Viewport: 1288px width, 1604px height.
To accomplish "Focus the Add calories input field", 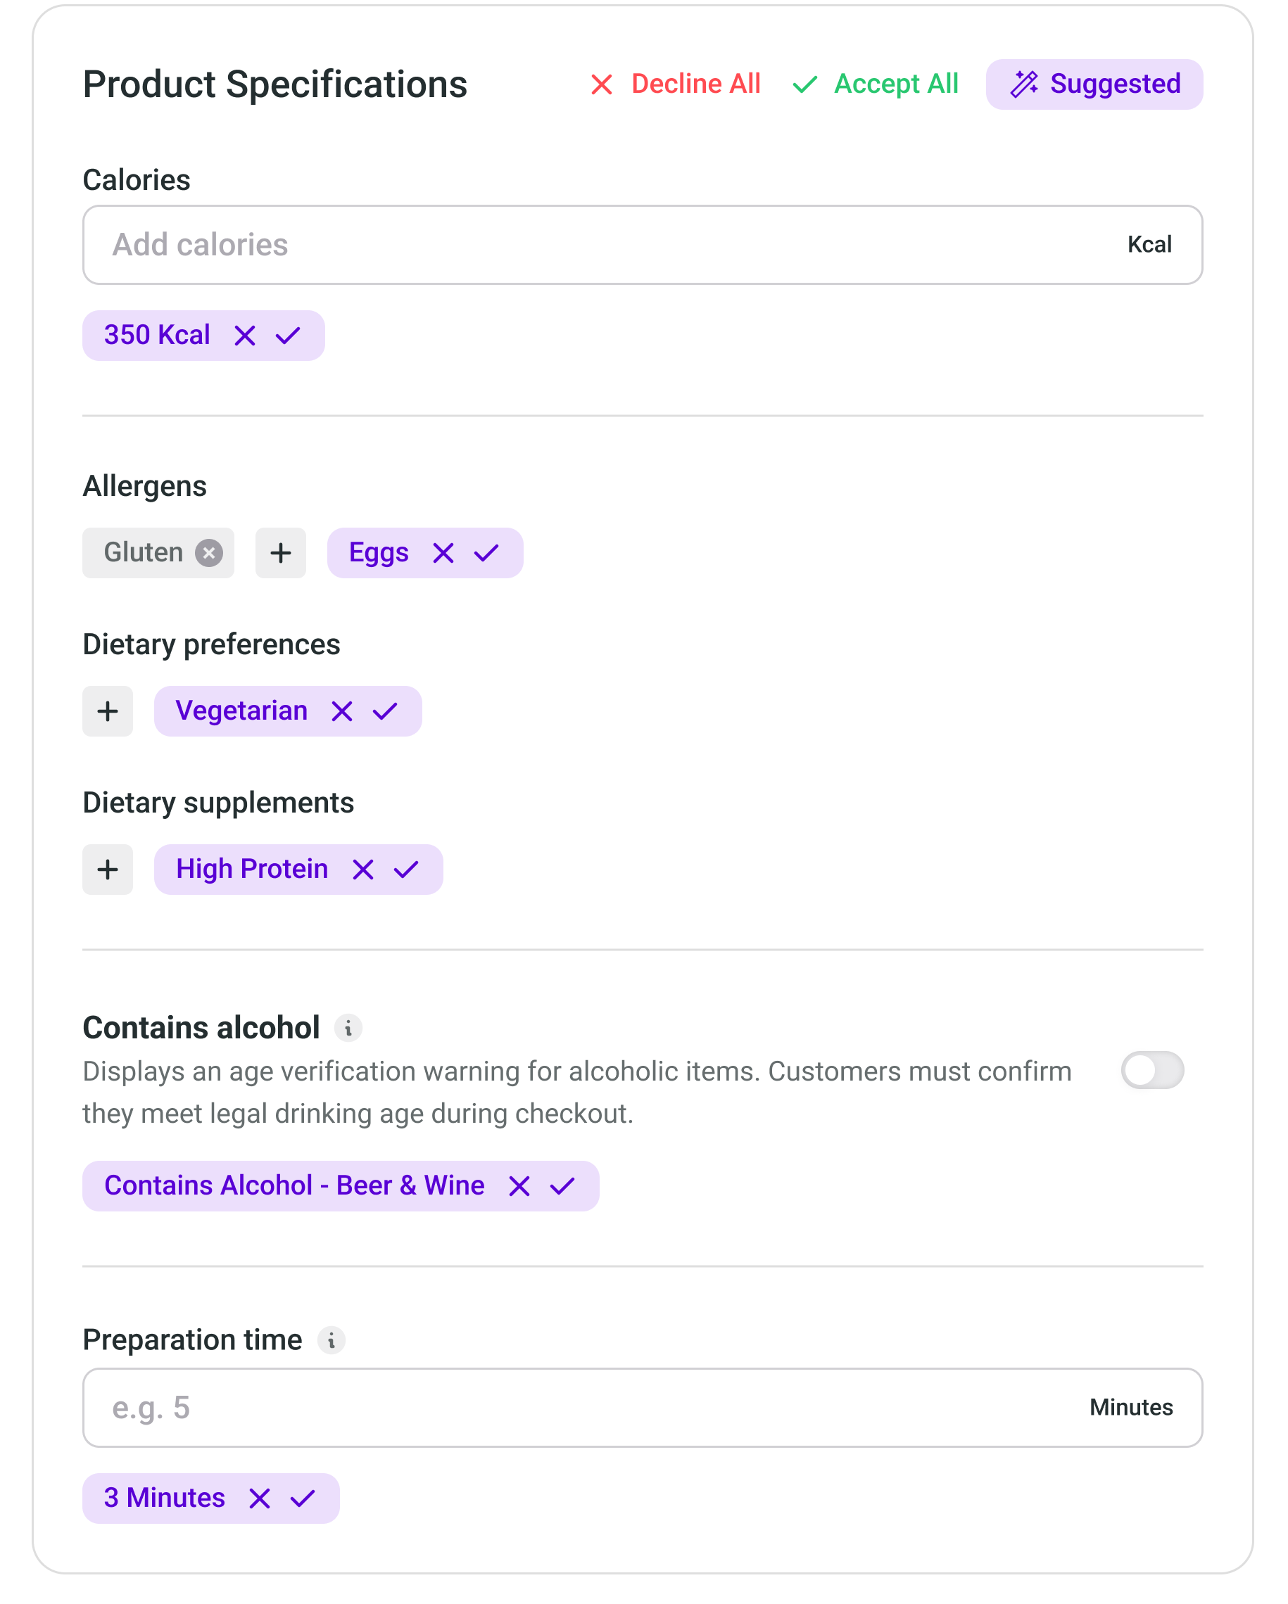I will point(595,245).
